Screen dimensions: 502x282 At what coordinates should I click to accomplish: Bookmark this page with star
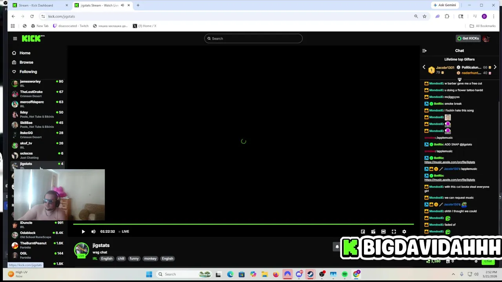(424, 16)
